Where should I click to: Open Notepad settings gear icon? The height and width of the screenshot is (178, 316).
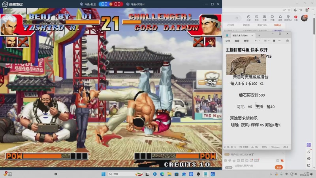pyautogui.click(x=288, y=41)
